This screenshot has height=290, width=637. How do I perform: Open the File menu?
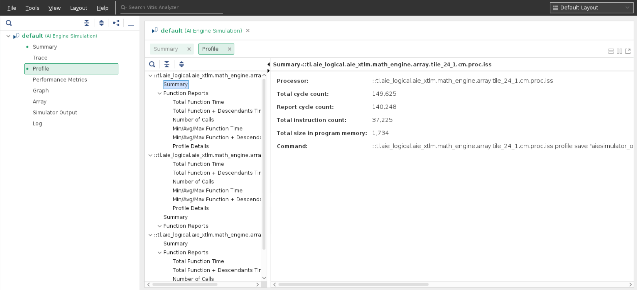12,8
